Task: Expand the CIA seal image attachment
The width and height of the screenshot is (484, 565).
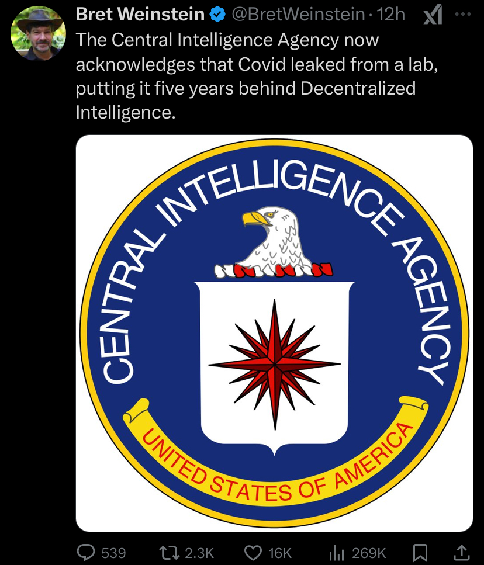Action: click(x=274, y=333)
